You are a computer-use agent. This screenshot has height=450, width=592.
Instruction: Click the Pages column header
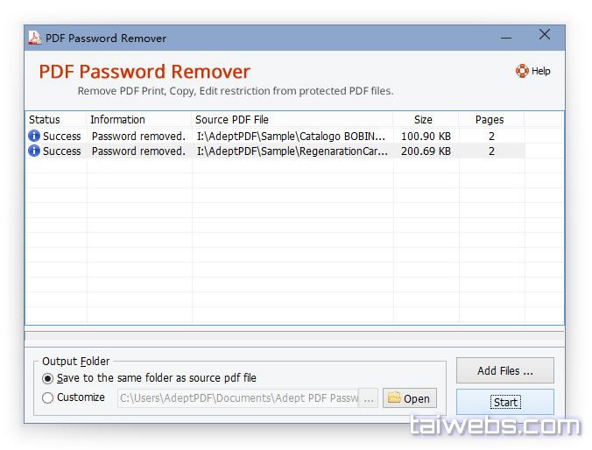point(490,119)
